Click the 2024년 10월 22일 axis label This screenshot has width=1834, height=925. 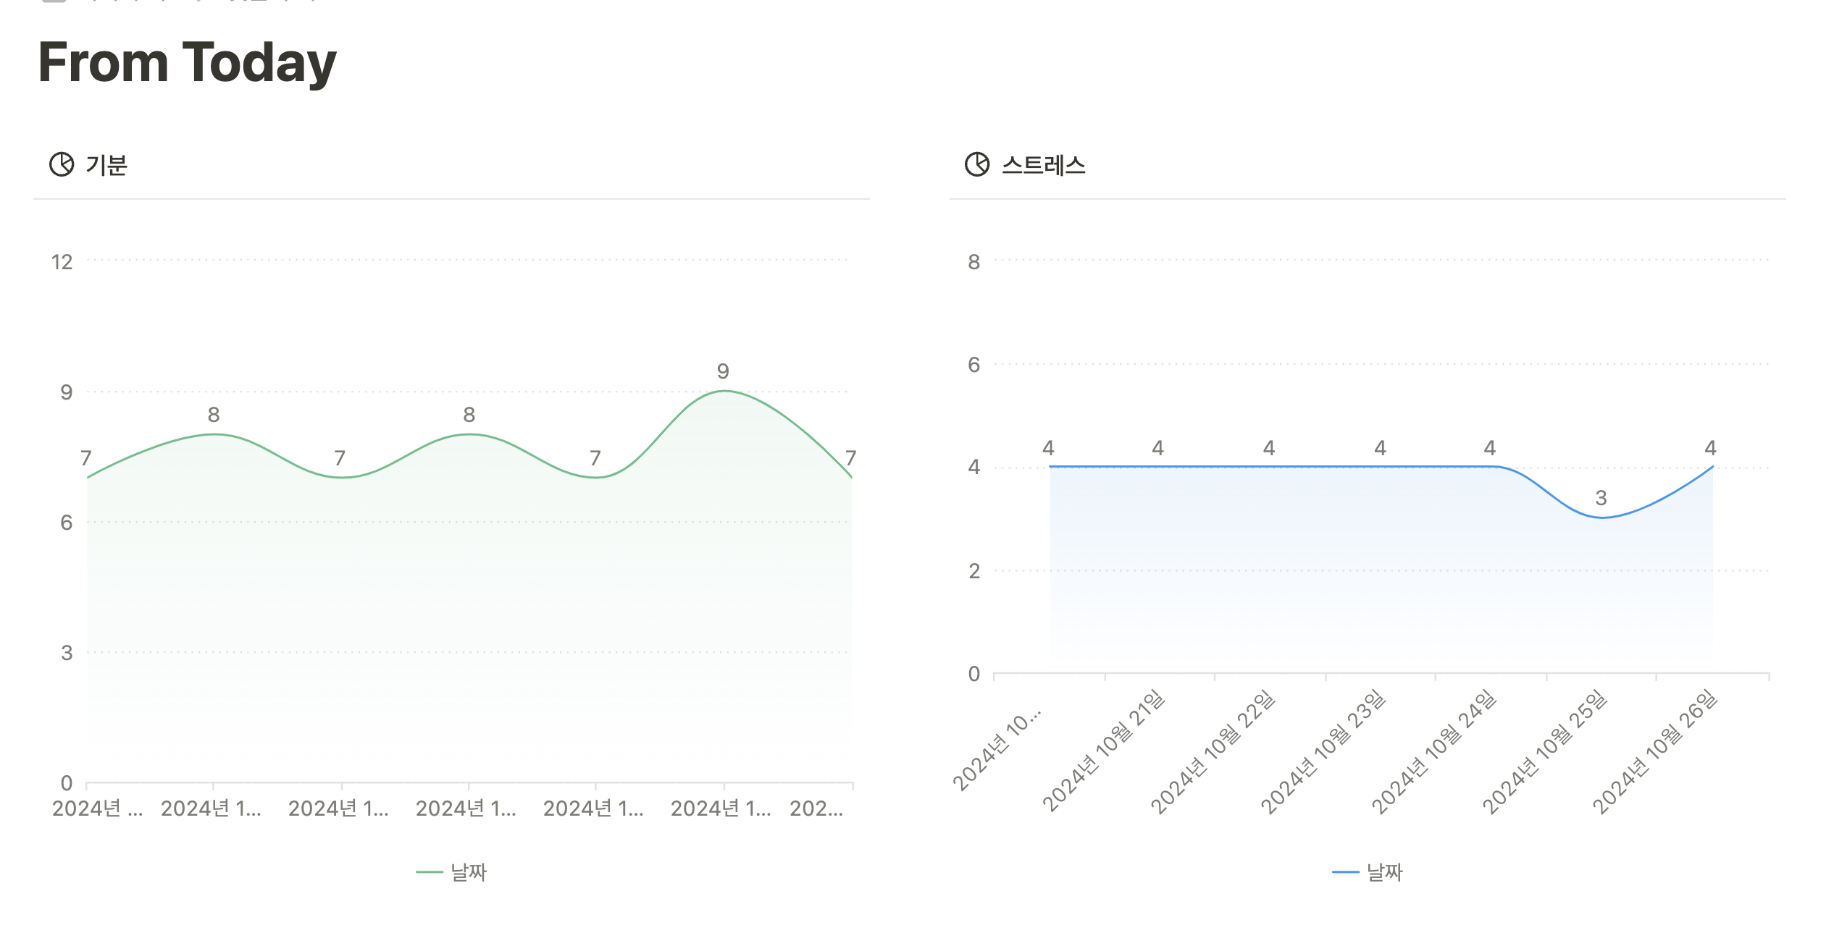(1213, 751)
